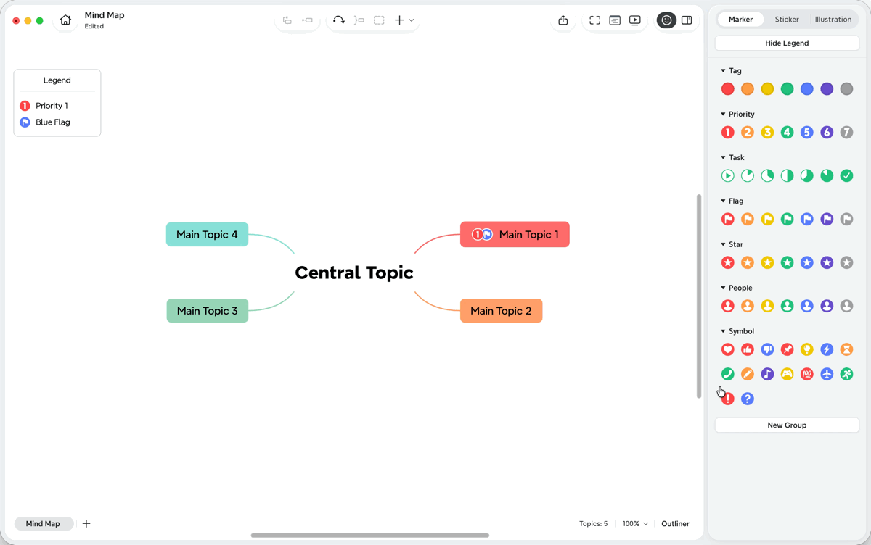
Task: Click the Boundary dashed-rectangle toolbar icon
Action: click(x=379, y=20)
